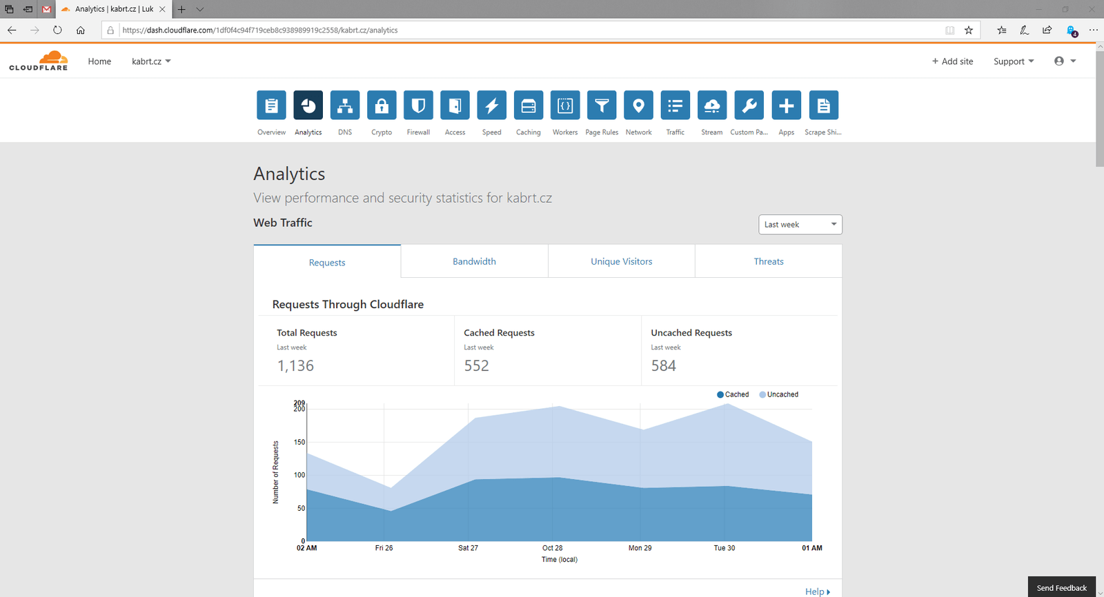Expand the Support dropdown menu
The height and width of the screenshot is (597, 1104).
point(1014,61)
